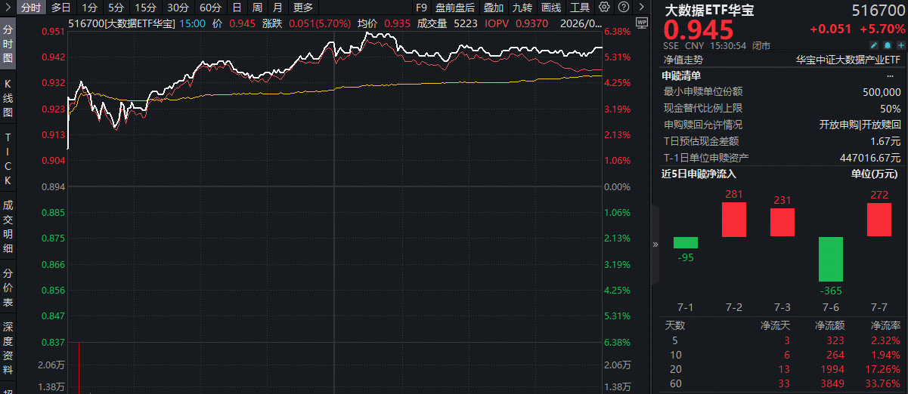Open the 工具 tools menu
Image resolution: width=908 pixels, height=394 pixels.
580,8
